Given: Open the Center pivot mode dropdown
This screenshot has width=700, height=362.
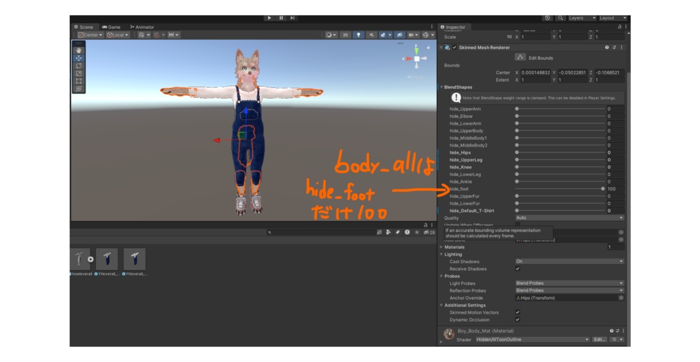Looking at the screenshot, I should pos(90,35).
